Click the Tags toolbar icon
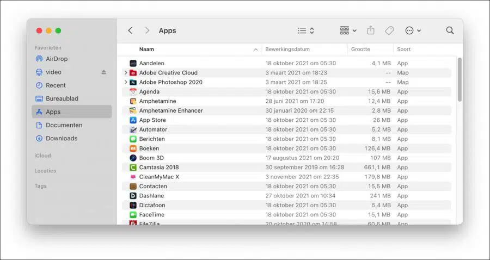The width and height of the screenshot is (490, 260). pyautogui.click(x=389, y=30)
